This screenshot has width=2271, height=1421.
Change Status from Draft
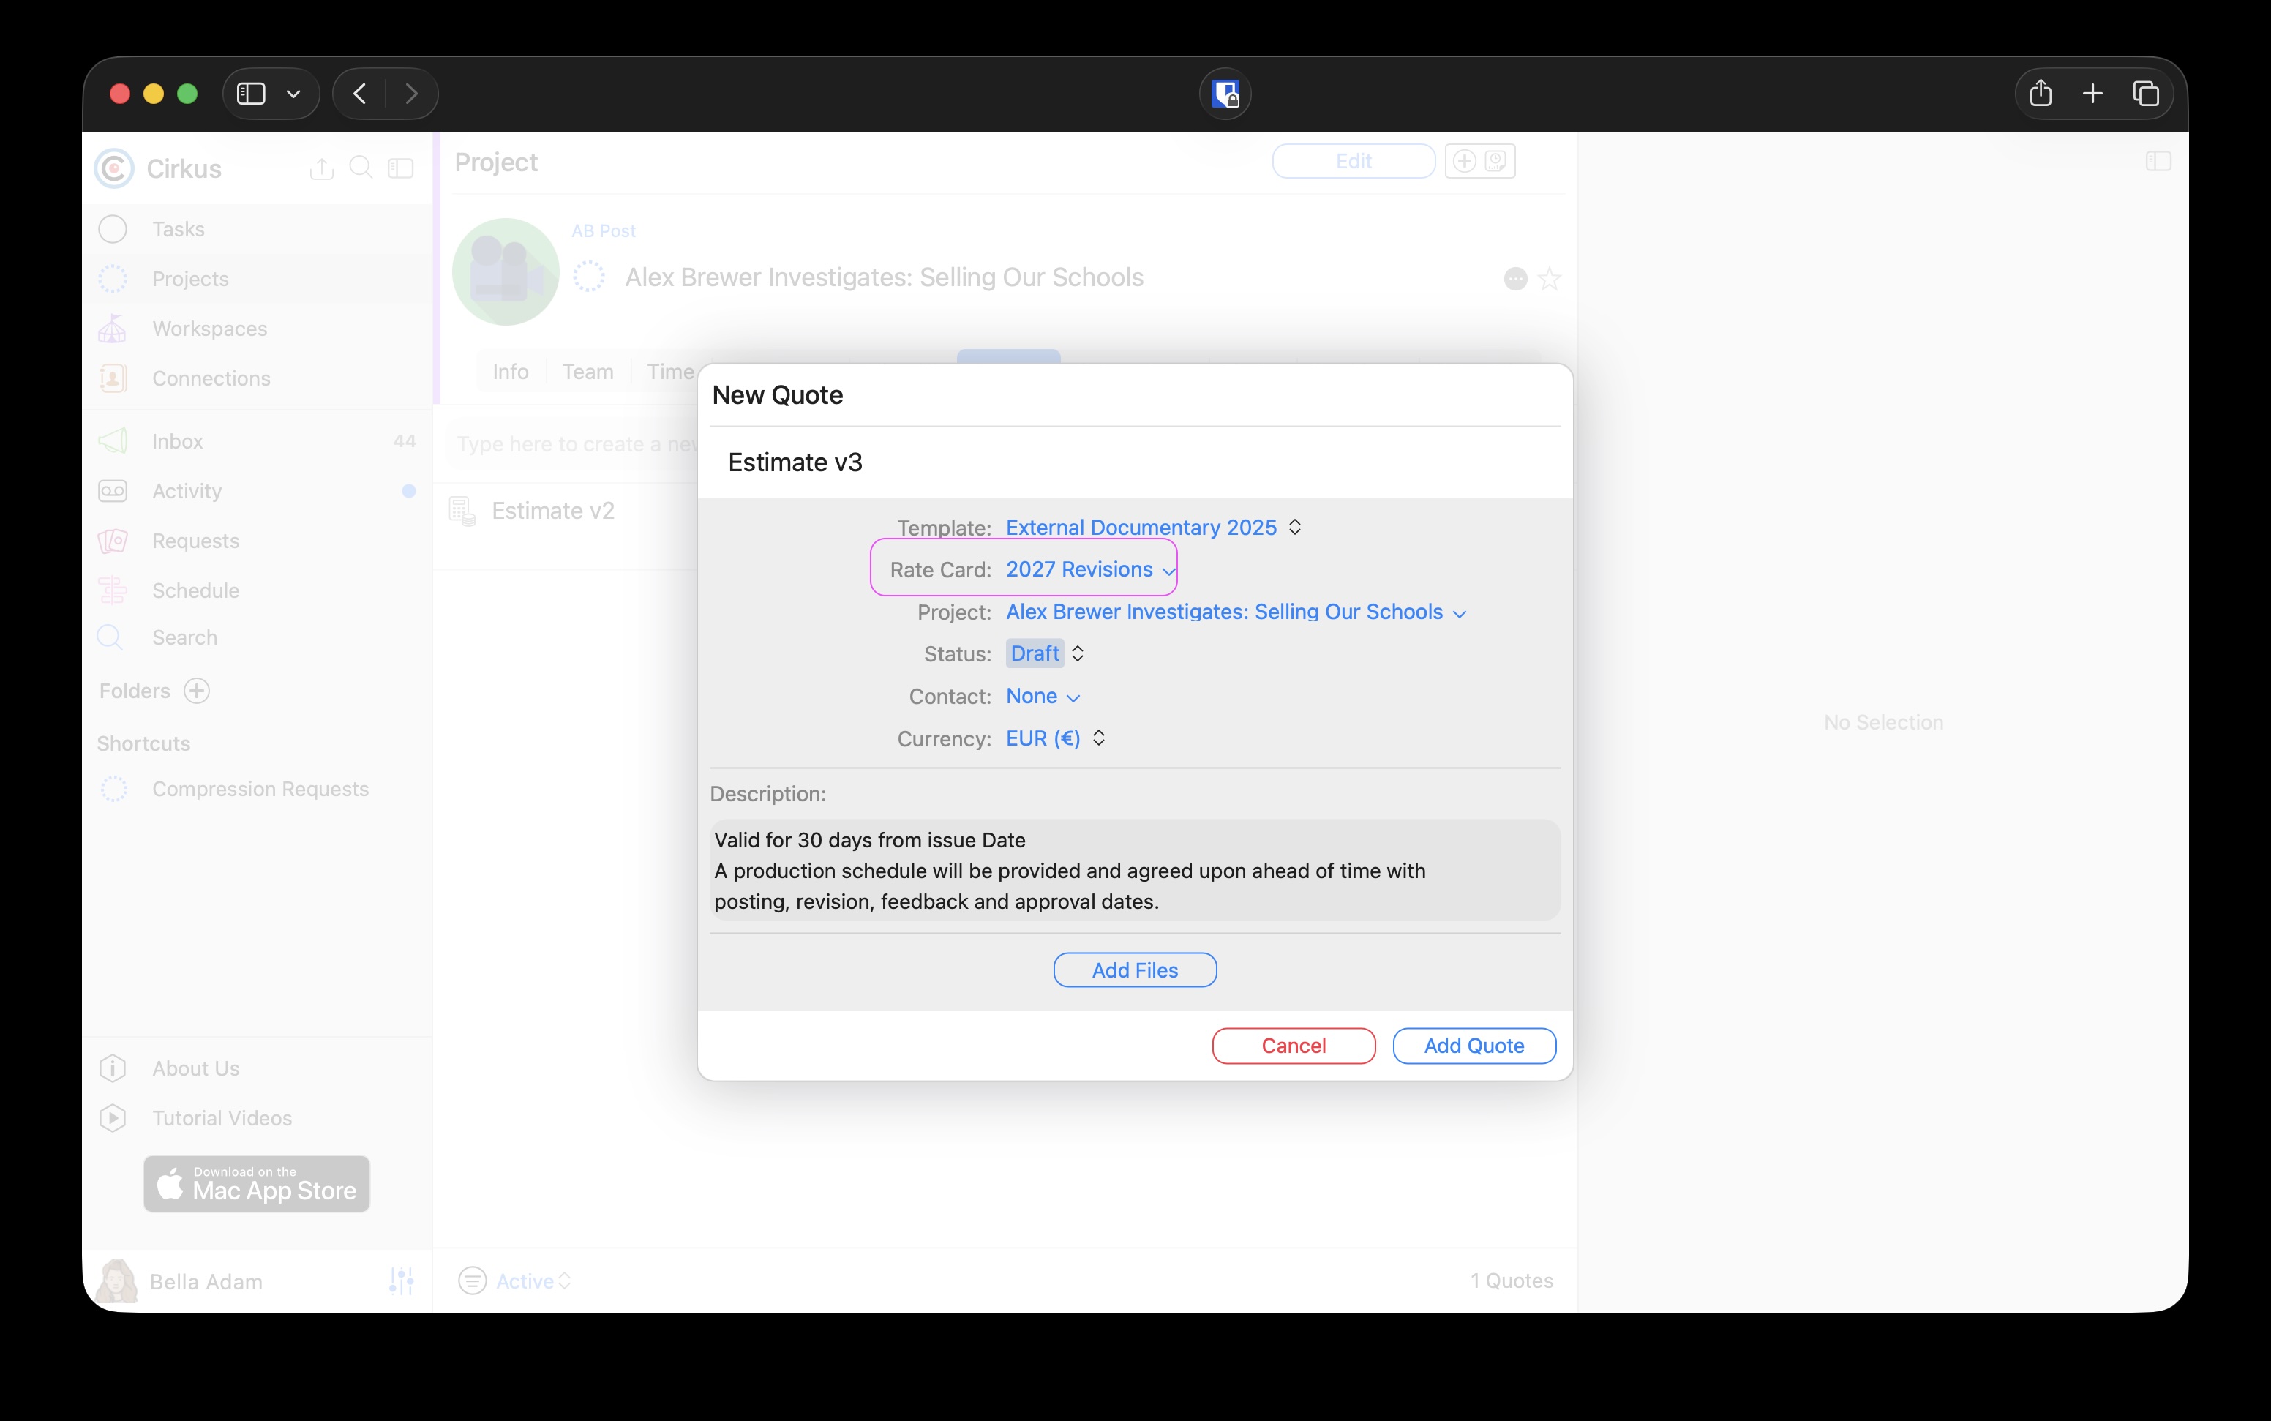click(x=1045, y=653)
